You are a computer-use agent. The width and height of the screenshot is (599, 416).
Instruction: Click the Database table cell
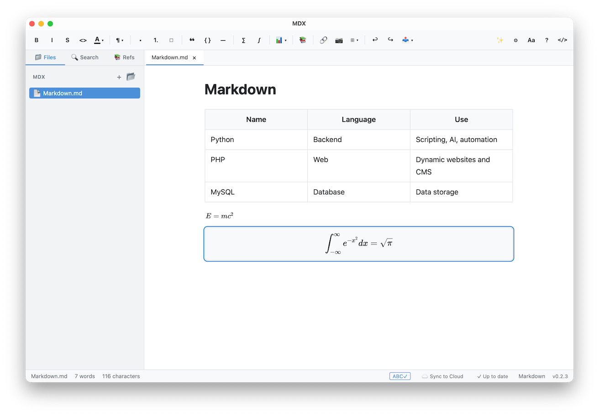pos(359,192)
